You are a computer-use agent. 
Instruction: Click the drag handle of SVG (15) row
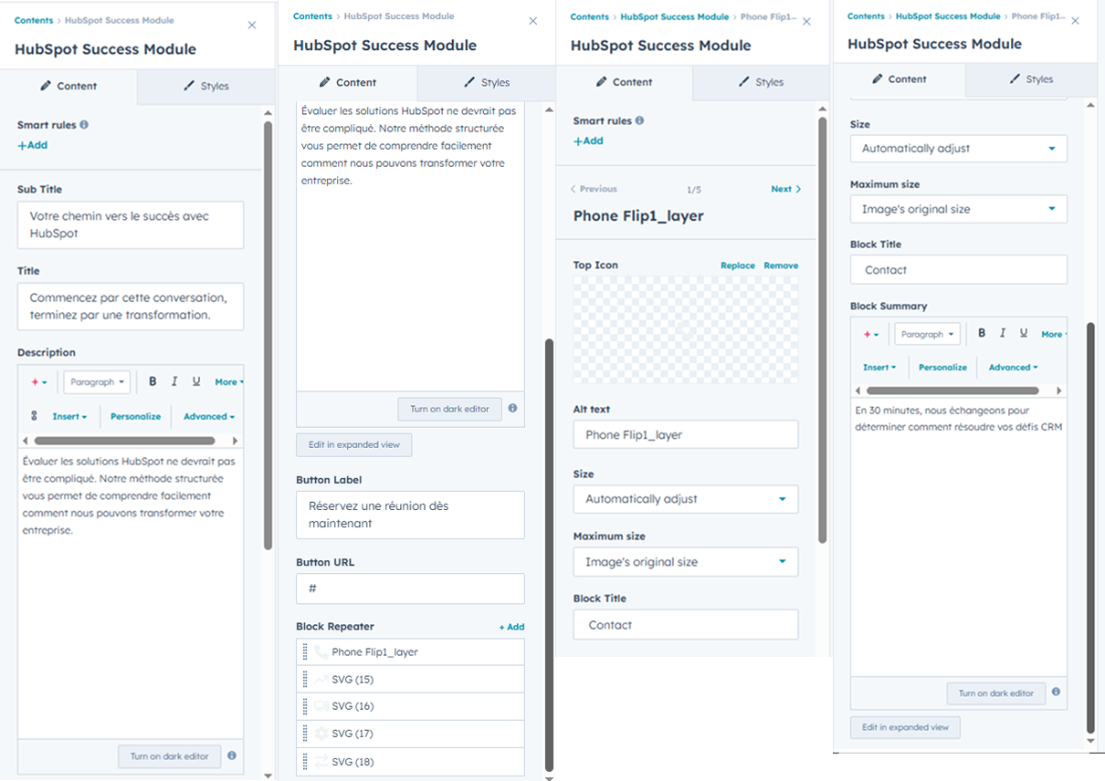[305, 680]
